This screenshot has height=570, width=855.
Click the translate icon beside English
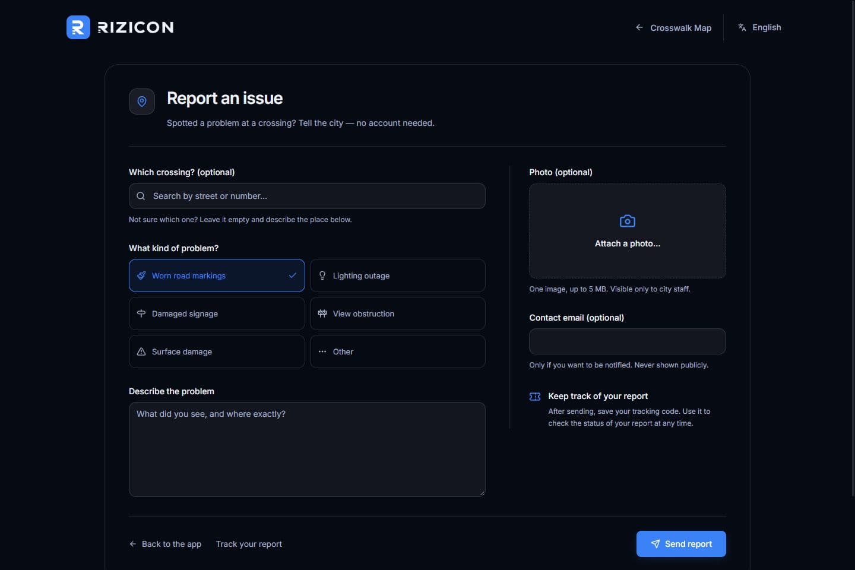(x=742, y=27)
